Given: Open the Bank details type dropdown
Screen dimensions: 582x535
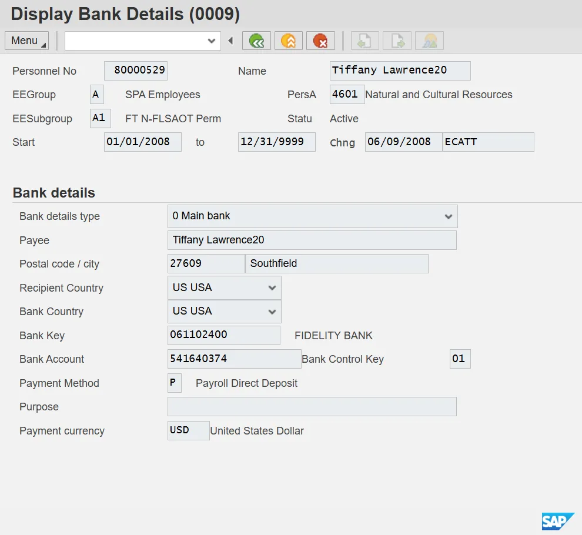Looking at the screenshot, I should coord(448,216).
